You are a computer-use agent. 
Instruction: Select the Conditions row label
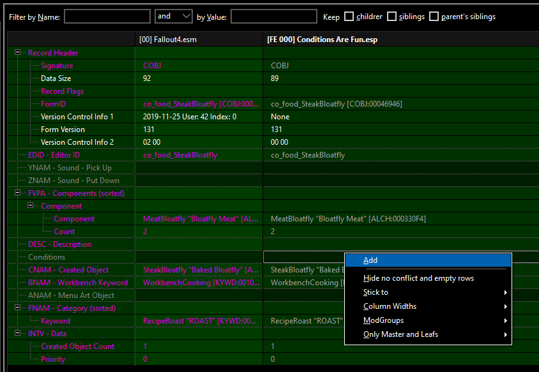[x=47, y=257]
